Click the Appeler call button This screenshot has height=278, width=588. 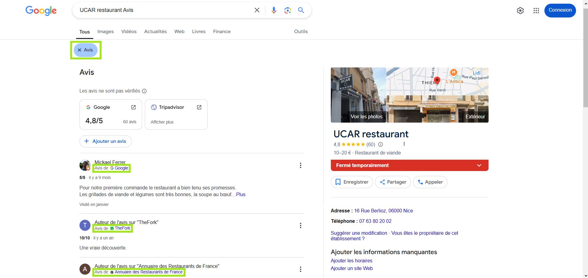[x=430, y=182]
